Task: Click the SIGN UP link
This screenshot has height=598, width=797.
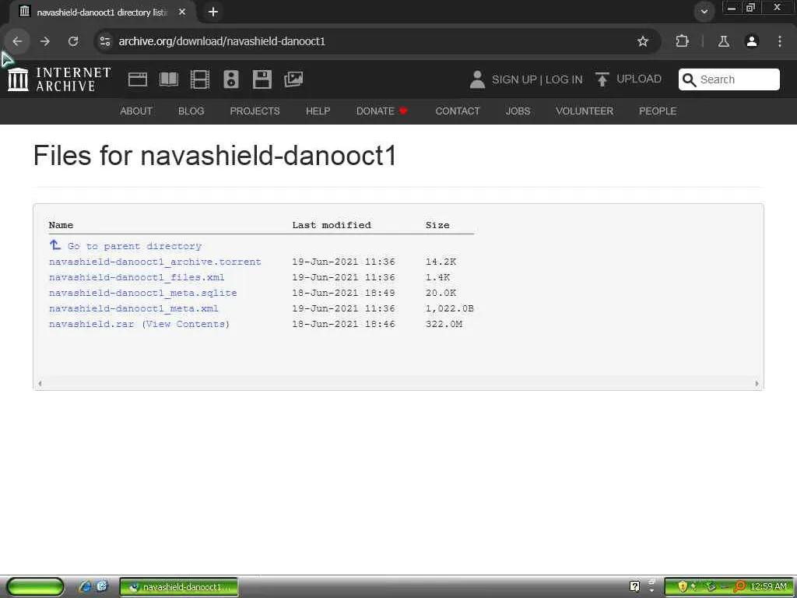Action: pos(514,80)
